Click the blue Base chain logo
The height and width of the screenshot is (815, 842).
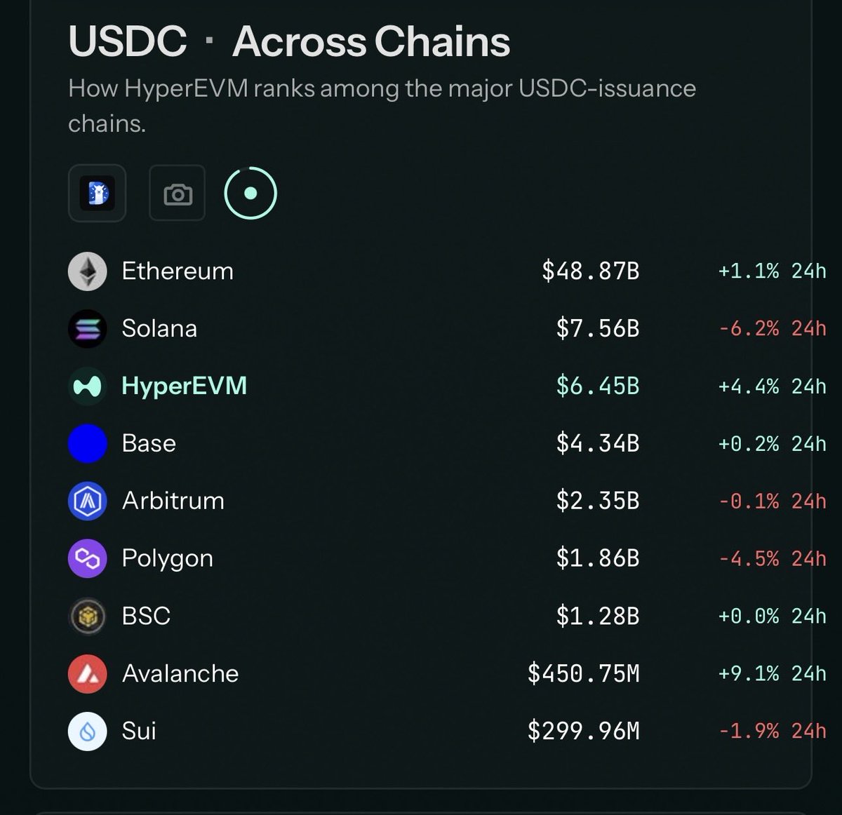click(x=88, y=443)
